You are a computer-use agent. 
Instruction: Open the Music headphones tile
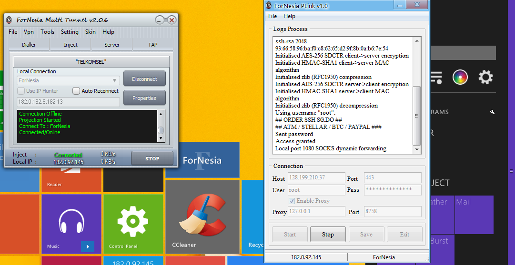[x=71, y=223]
